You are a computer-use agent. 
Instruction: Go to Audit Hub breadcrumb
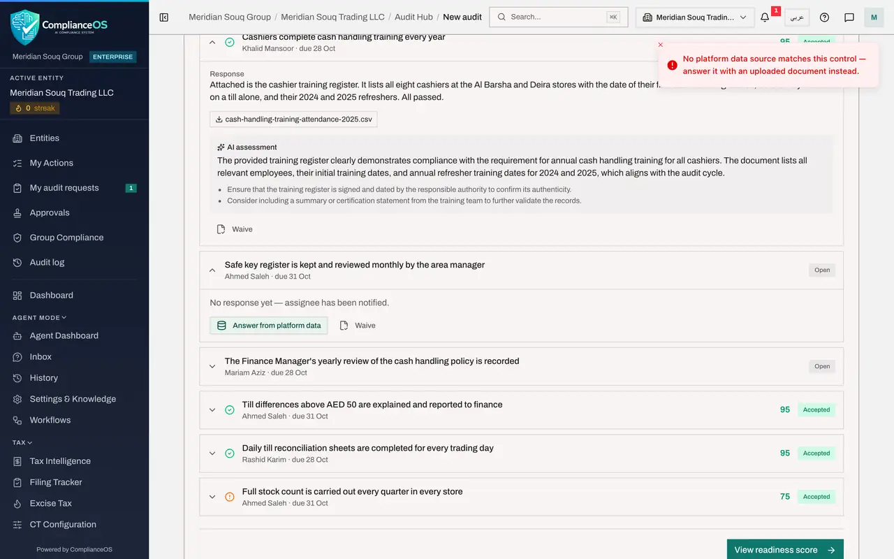point(413,17)
